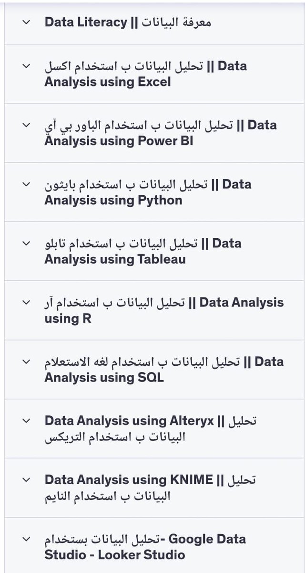
Task: Expand the KNIME section chevron
Action: 26,480
